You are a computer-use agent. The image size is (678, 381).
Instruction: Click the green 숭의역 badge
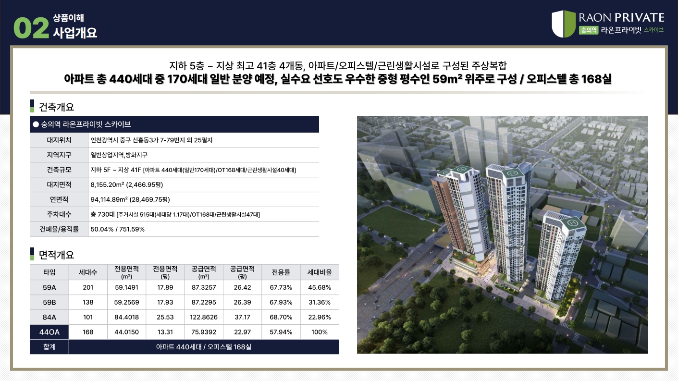pos(589,30)
